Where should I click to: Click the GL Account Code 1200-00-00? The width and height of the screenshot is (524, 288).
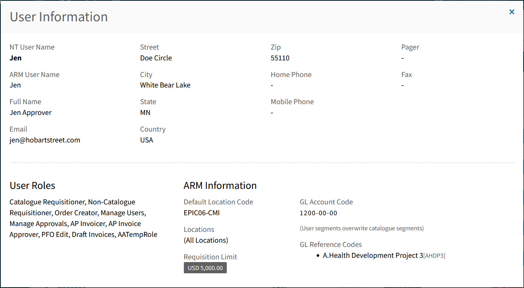coord(319,213)
